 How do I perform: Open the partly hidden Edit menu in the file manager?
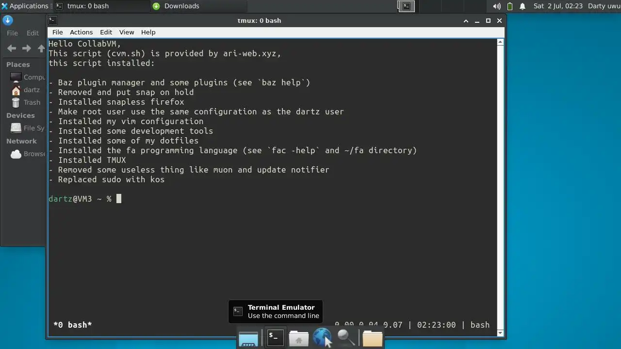pos(33,33)
